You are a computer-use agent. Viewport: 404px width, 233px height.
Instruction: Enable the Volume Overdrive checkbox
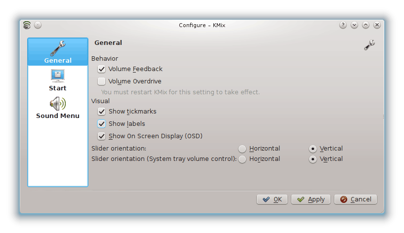[x=102, y=81]
